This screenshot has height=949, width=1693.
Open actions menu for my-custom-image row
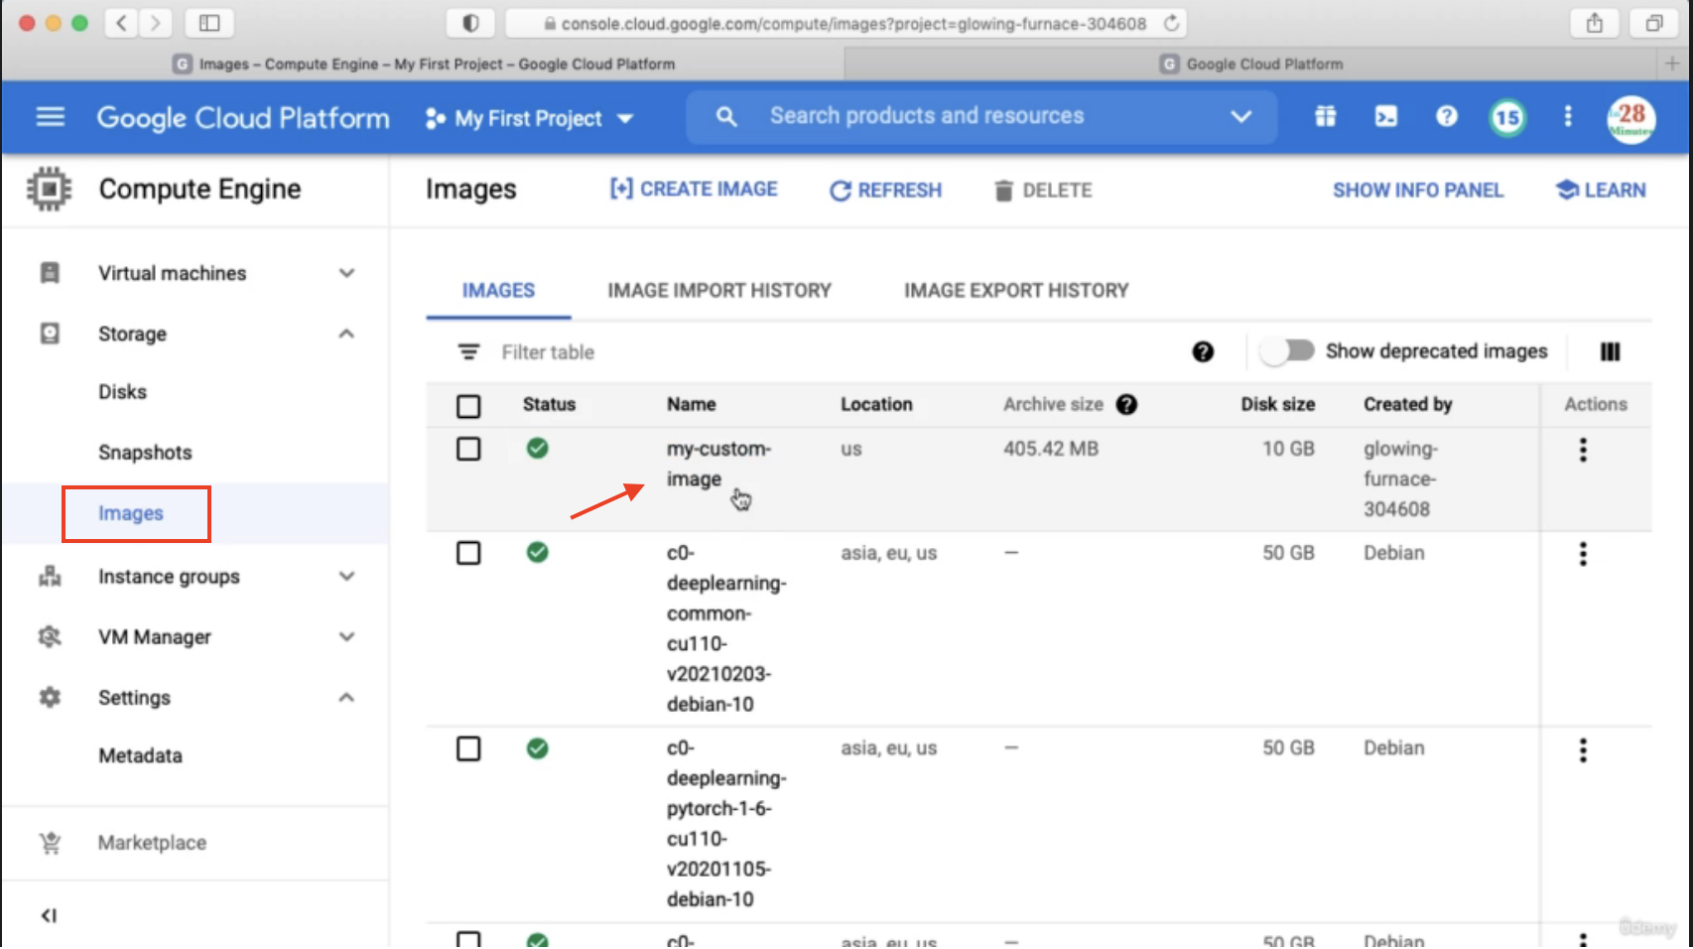pyautogui.click(x=1583, y=450)
